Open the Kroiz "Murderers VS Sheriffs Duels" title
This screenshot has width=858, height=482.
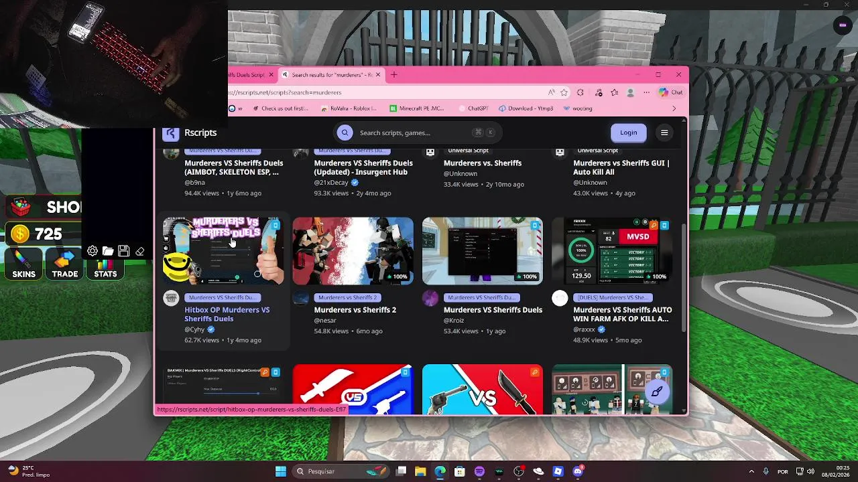tap(493, 310)
